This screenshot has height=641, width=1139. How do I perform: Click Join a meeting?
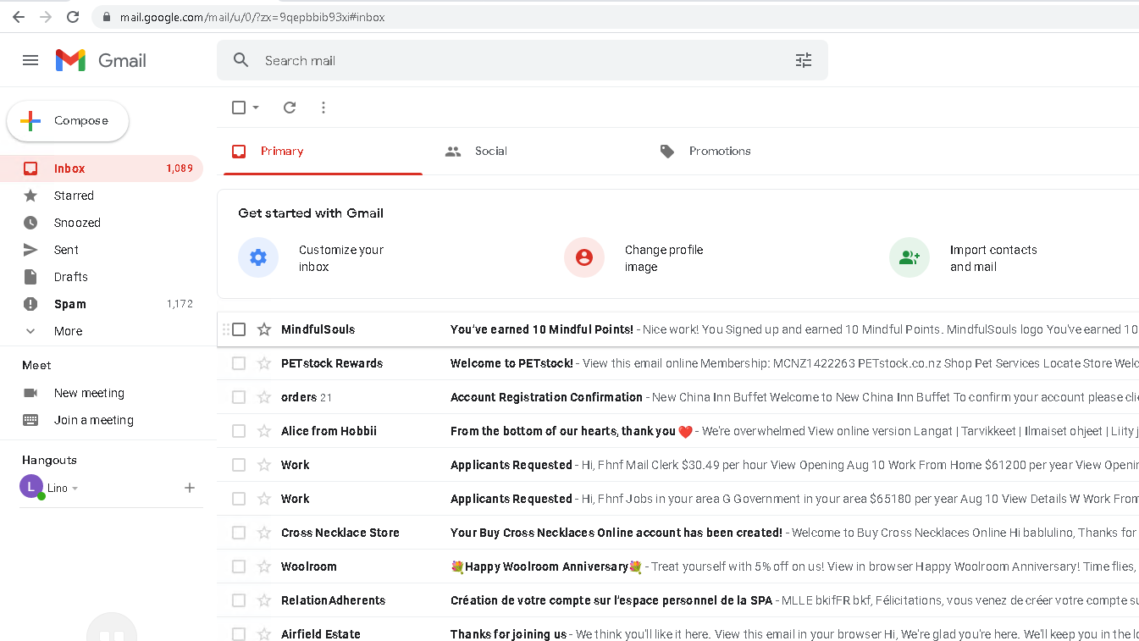94,420
